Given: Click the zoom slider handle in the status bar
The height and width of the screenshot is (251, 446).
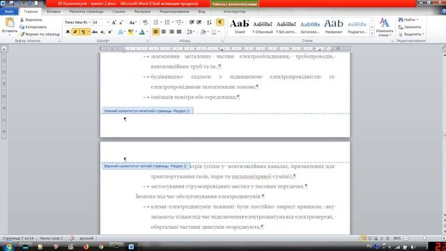Looking at the screenshot, I should tap(424, 238).
